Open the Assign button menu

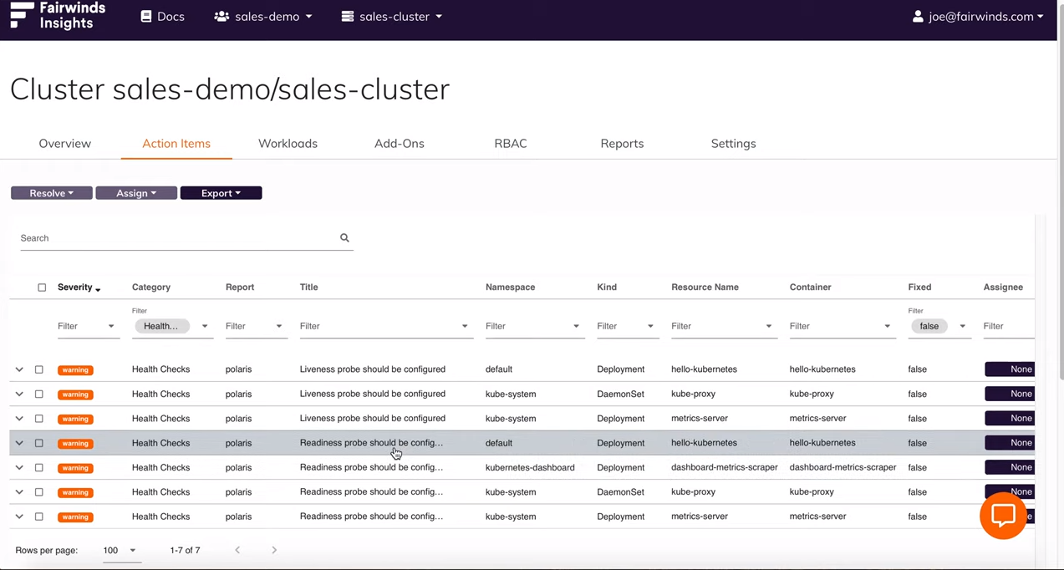coord(136,193)
